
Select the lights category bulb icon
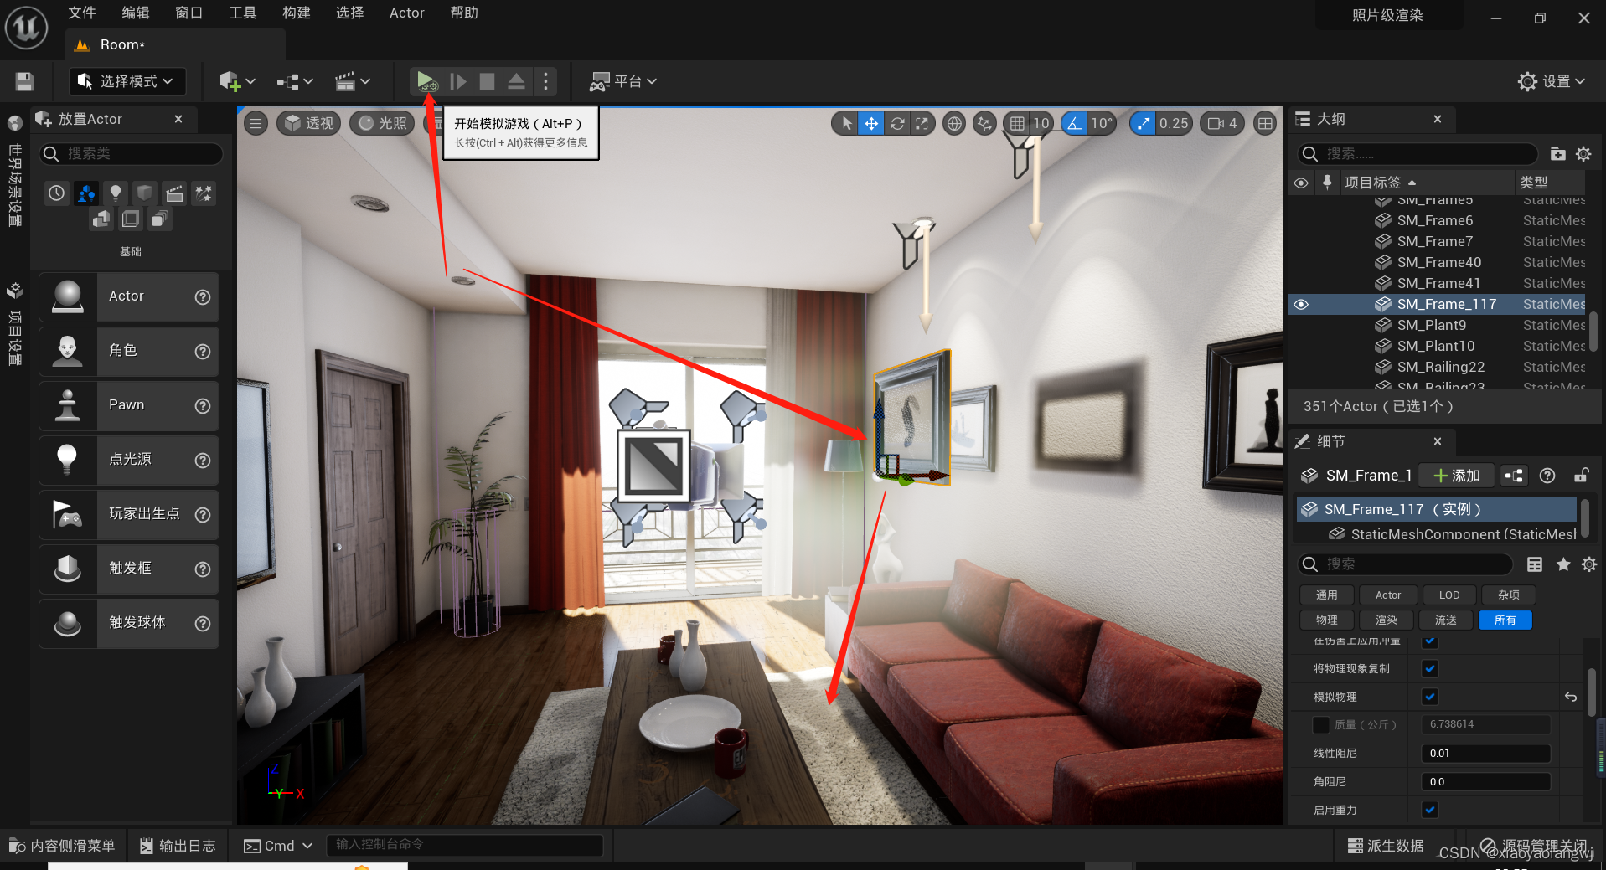[x=116, y=193]
